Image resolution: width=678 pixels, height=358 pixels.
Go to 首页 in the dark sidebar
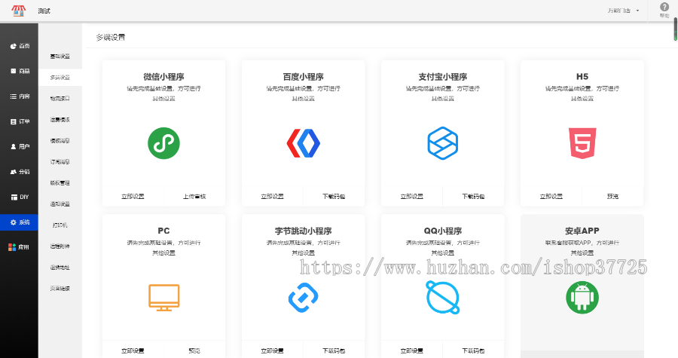click(x=19, y=46)
